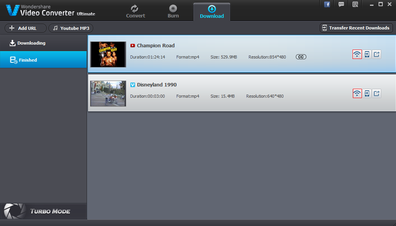
Task: Click the Duration:00:03:00 text
Action: pos(148,96)
